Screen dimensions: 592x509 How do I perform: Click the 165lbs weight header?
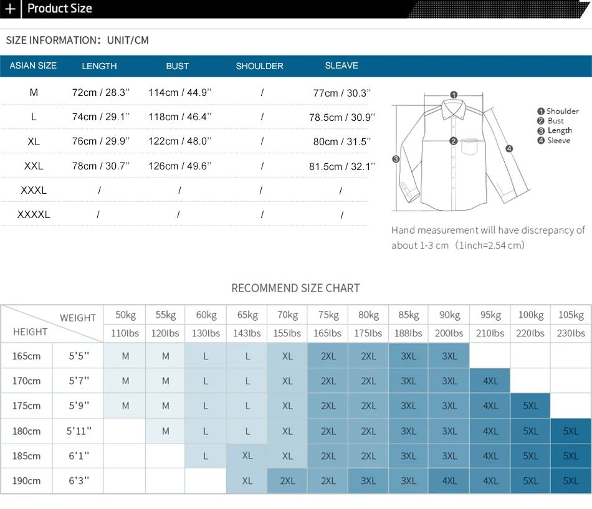[x=327, y=333]
